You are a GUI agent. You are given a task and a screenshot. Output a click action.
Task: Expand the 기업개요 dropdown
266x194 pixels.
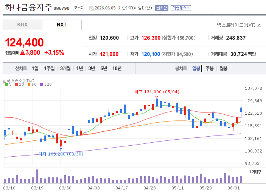click(181, 8)
